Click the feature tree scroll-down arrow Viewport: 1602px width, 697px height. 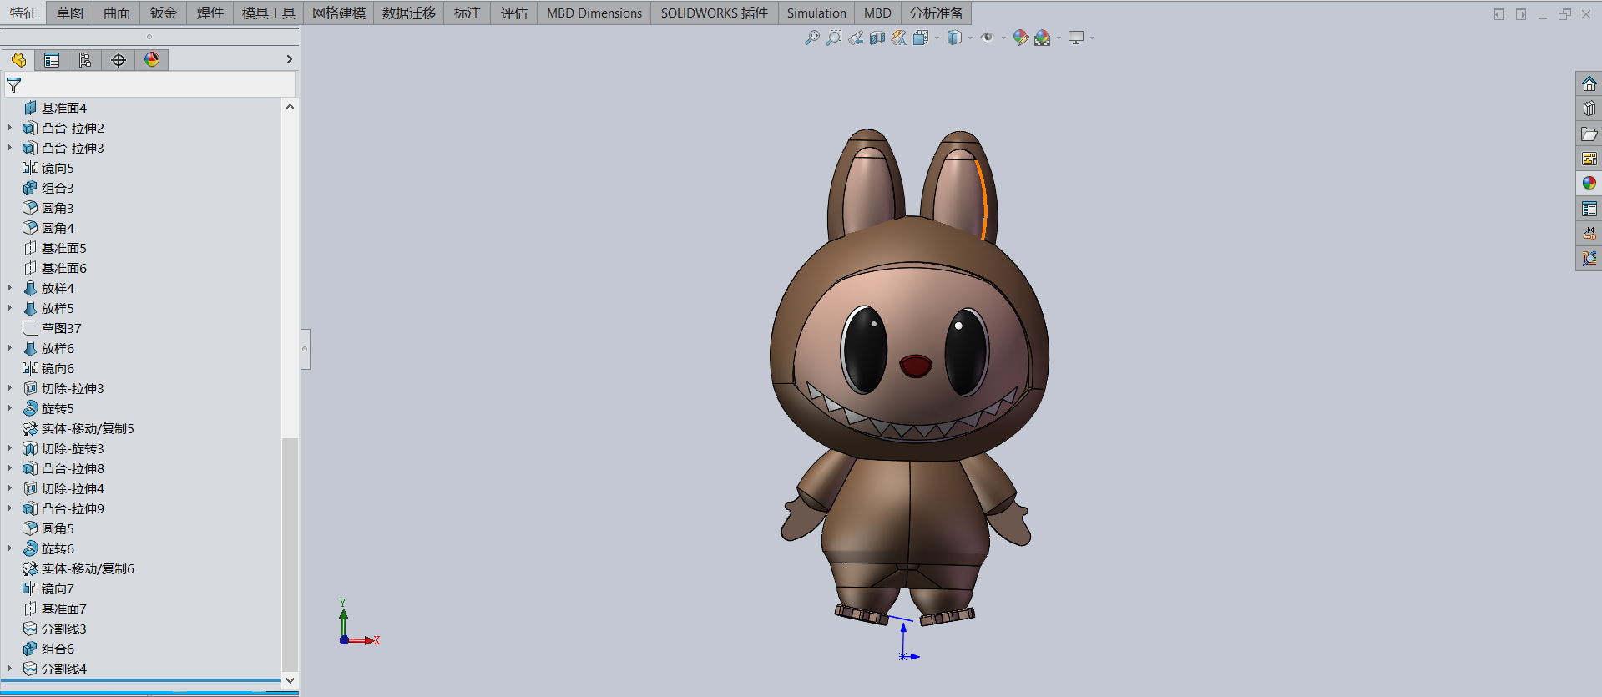(290, 680)
